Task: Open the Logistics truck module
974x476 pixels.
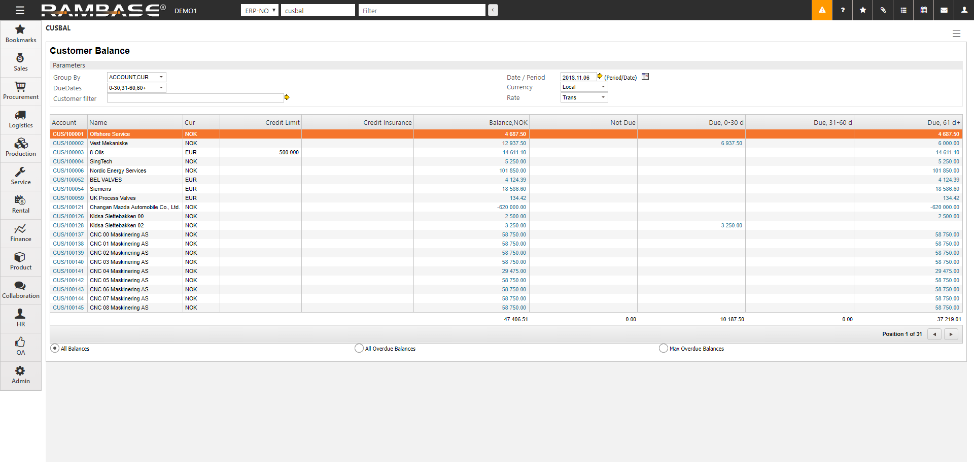Action: tap(21, 119)
